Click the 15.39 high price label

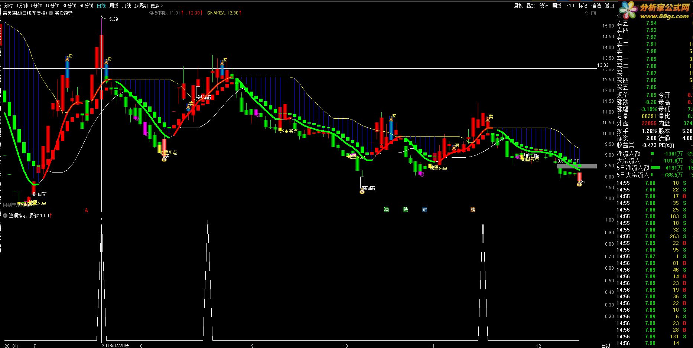[112, 19]
